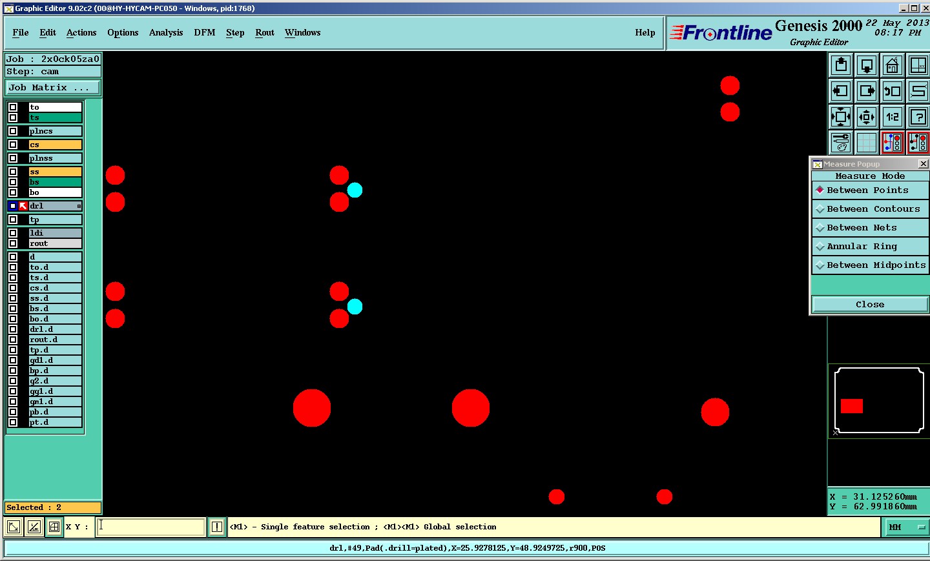Click the layer name pt.d

click(56, 422)
